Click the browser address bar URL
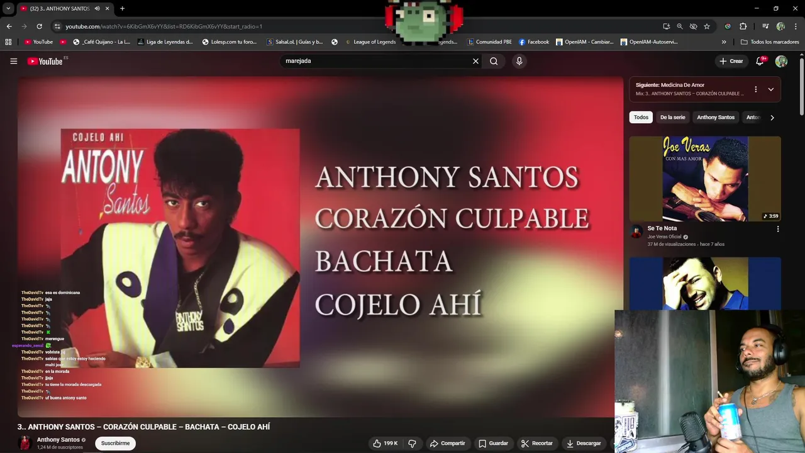This screenshot has height=453, width=805. [x=164, y=26]
